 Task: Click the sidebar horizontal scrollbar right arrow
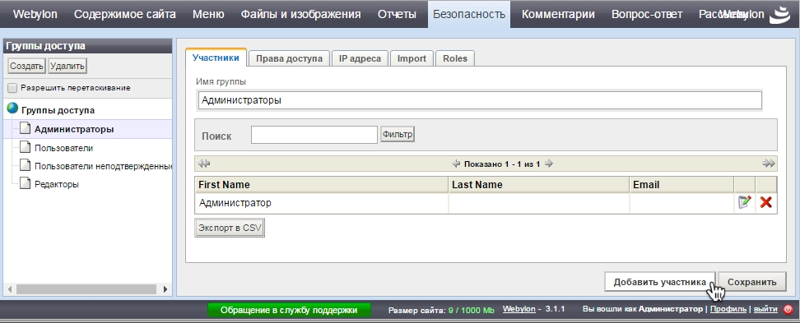(x=165, y=288)
